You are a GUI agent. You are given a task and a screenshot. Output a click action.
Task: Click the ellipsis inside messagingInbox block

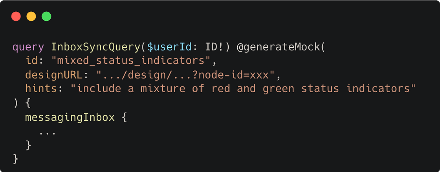pyautogui.click(x=48, y=132)
